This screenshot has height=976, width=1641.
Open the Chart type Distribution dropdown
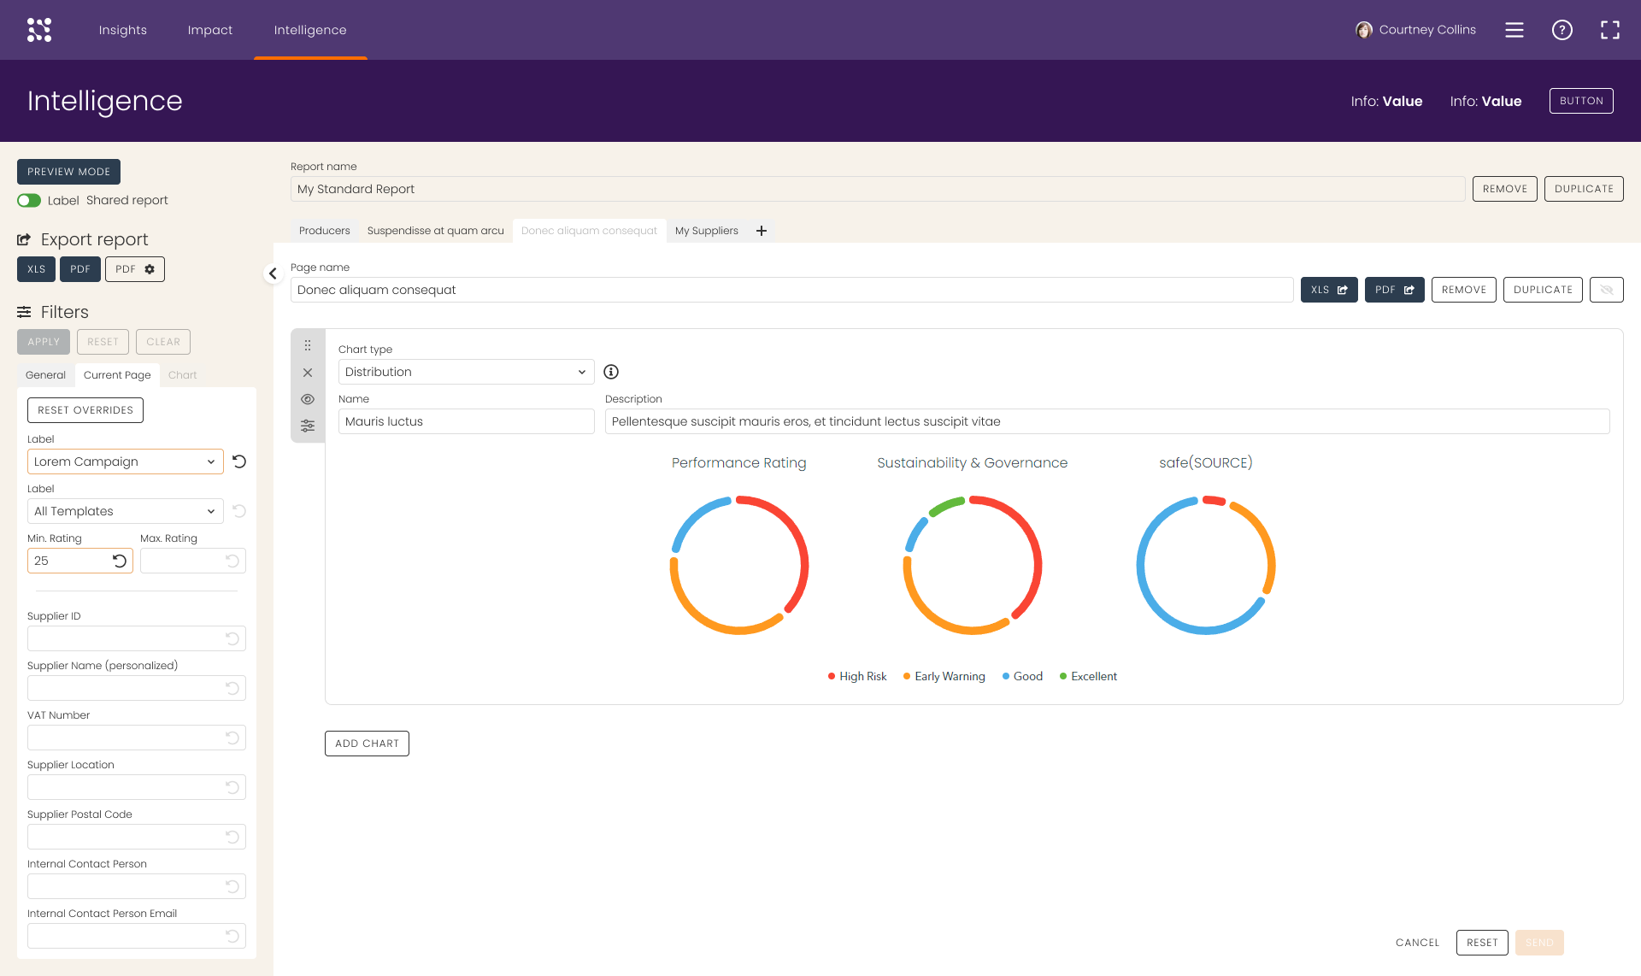tap(466, 372)
